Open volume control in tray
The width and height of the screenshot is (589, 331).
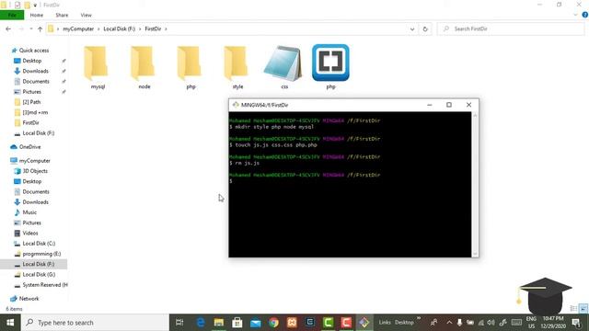tap(491, 323)
